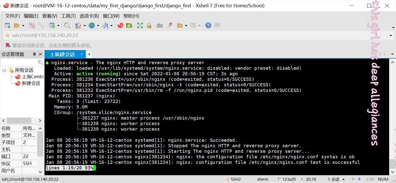The image size is (396, 183).
Task: Click the Find magnifier toolbar icon
Action: pyautogui.click(x=67, y=25)
